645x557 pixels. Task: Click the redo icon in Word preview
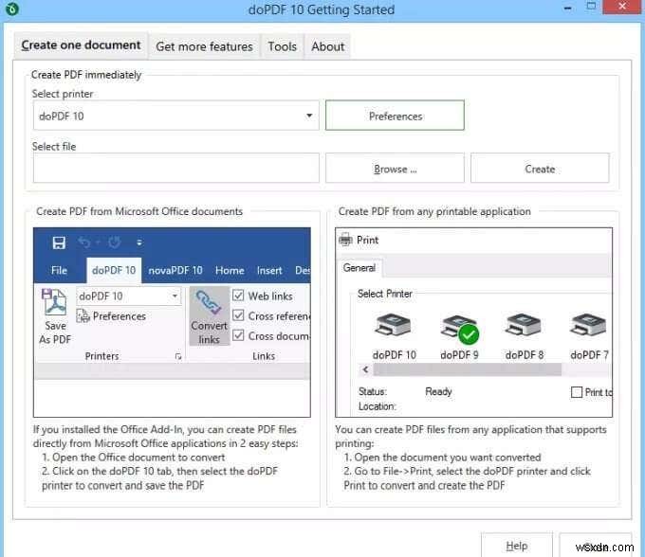pos(115,243)
